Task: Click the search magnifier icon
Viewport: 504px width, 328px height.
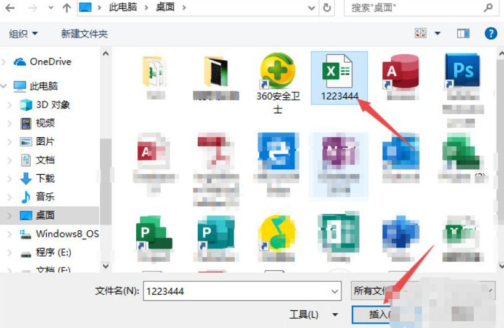Action: pos(488,7)
